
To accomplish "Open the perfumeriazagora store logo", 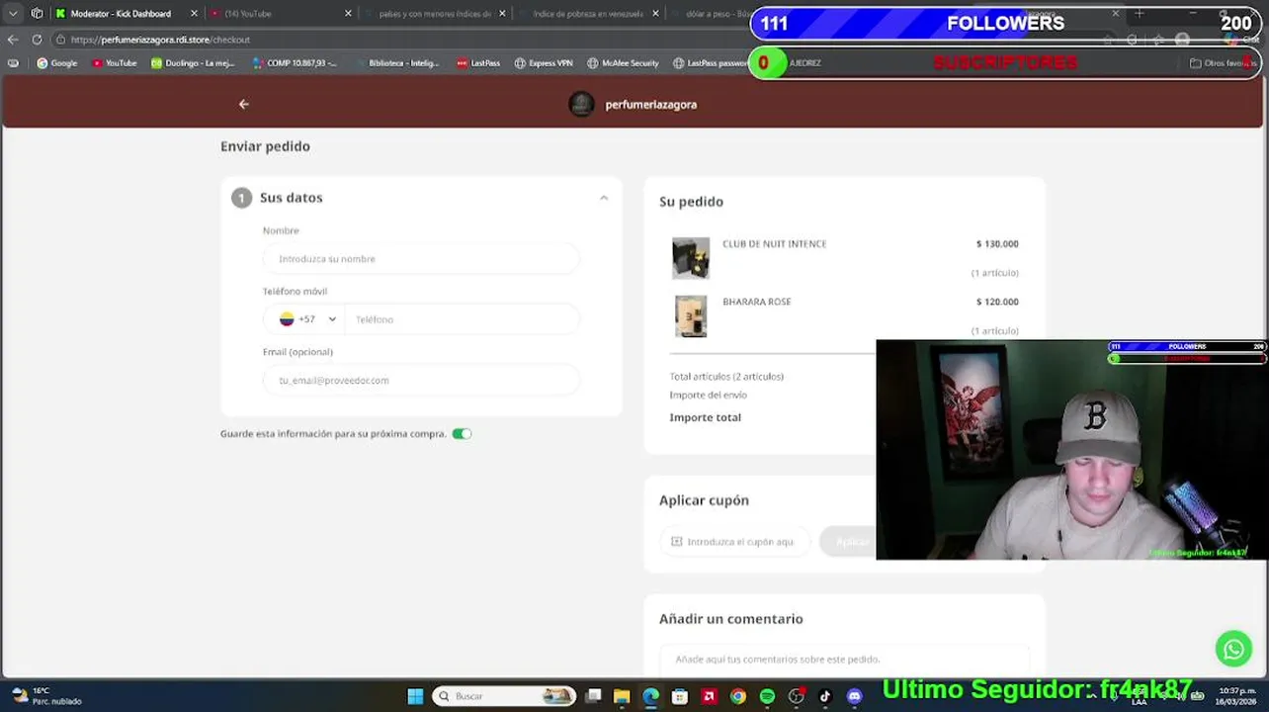I will (581, 104).
